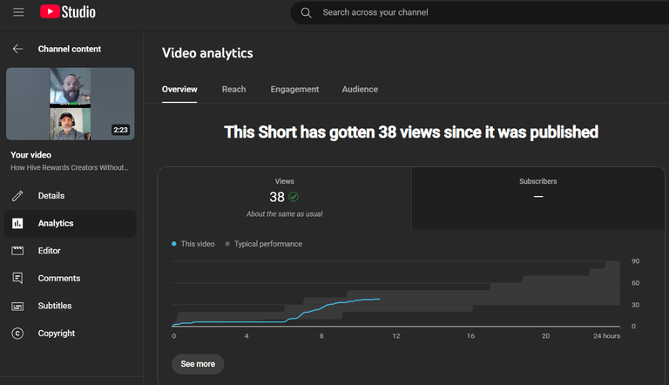
Task: Click the 90 label on the chart axis
Action: coord(635,260)
